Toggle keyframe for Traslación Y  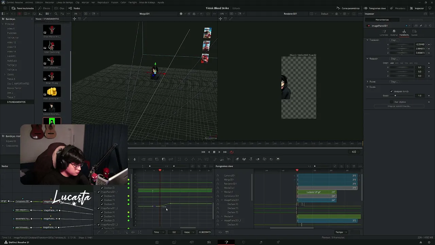(x=429, y=49)
